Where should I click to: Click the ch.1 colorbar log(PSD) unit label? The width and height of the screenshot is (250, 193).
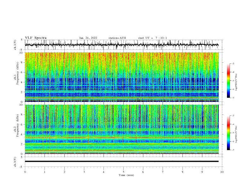click(x=236, y=82)
